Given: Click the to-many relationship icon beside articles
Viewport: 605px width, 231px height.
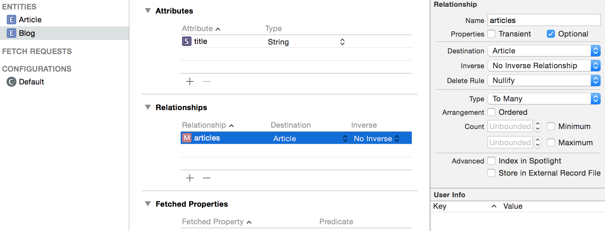Looking at the screenshot, I should pos(187,138).
